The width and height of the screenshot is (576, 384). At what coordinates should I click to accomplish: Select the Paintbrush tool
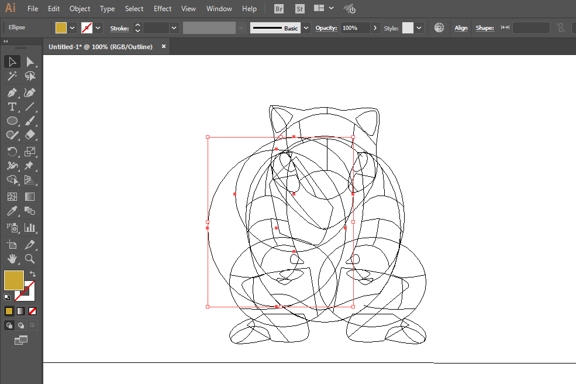point(30,121)
